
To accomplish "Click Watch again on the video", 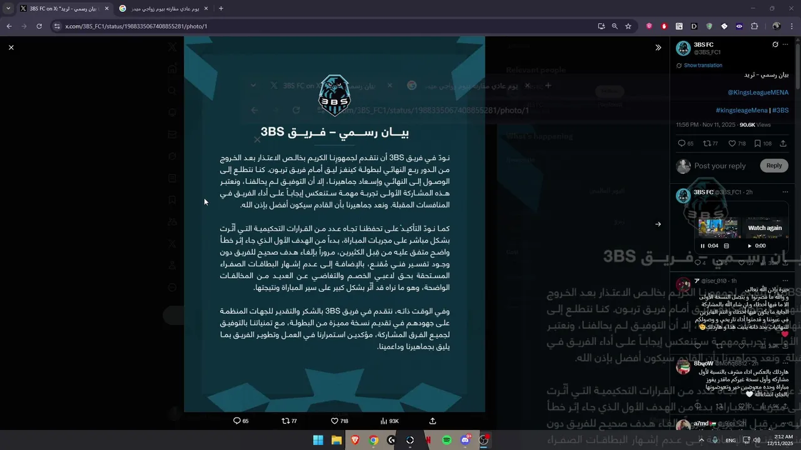I will (765, 228).
